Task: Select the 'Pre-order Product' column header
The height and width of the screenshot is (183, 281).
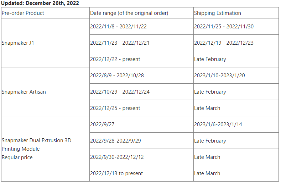Action: click(23, 13)
